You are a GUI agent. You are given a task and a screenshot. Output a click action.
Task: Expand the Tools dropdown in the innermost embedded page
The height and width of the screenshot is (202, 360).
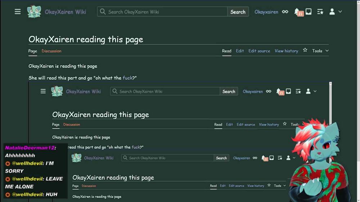click(280, 185)
